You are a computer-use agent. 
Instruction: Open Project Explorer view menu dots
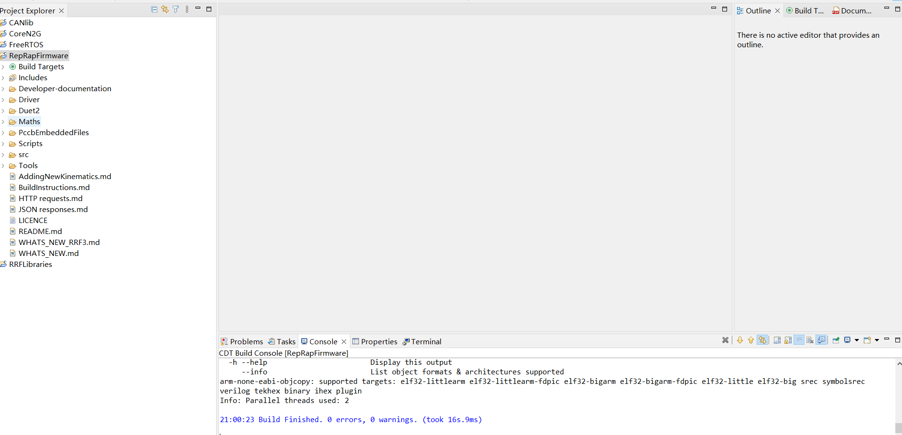coord(187,9)
